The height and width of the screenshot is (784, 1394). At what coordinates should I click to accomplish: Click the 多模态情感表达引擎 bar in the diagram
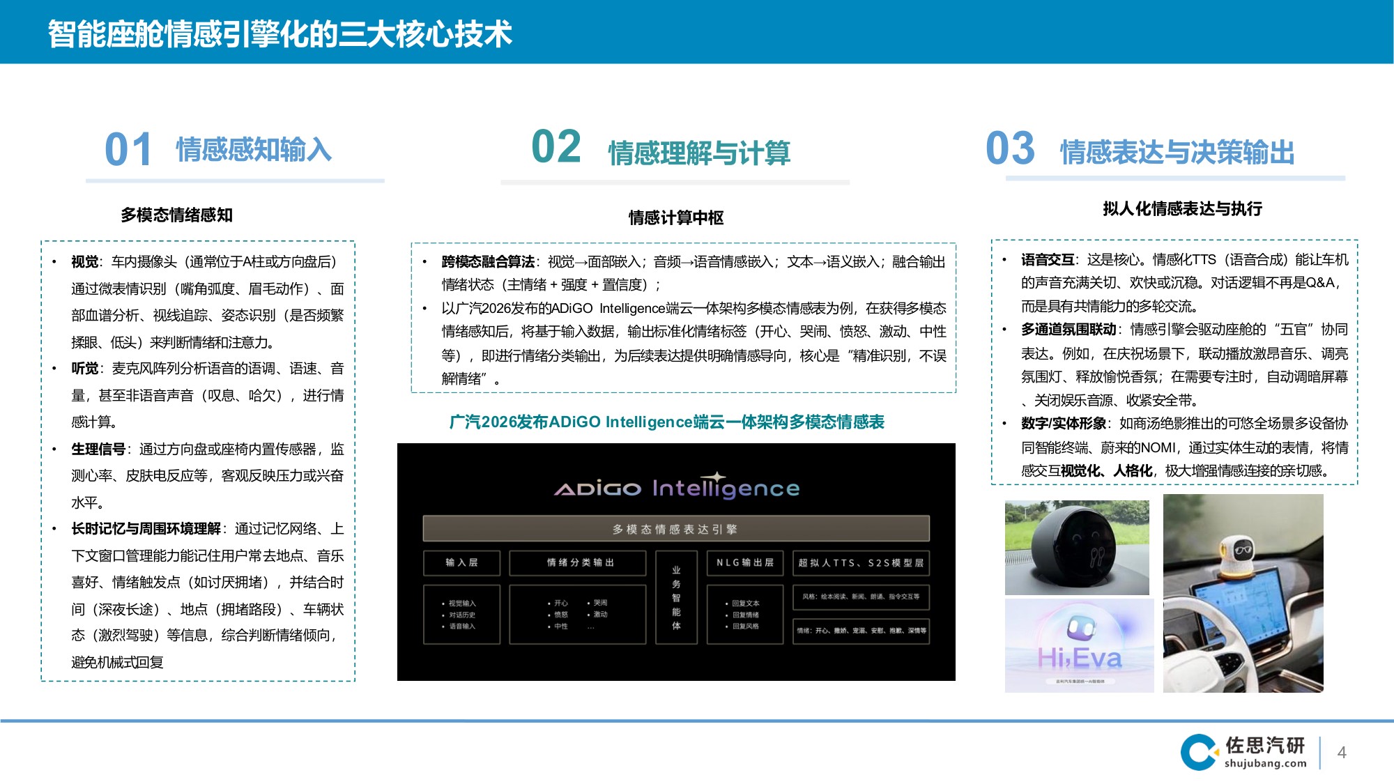coord(676,529)
